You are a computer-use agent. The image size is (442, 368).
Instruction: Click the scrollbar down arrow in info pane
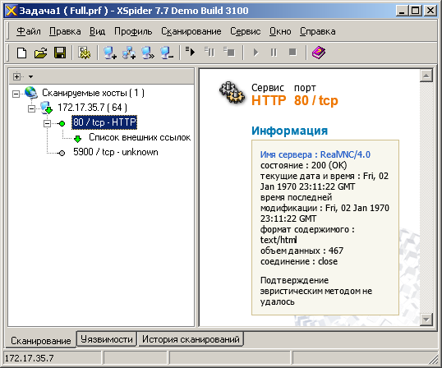point(426,320)
